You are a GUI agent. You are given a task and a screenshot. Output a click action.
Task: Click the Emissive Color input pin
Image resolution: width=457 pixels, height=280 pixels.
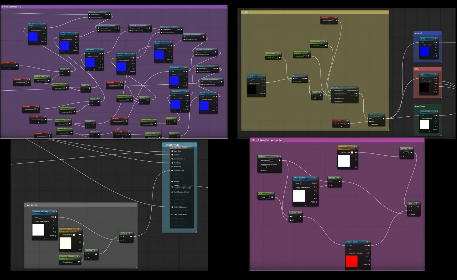click(172, 171)
